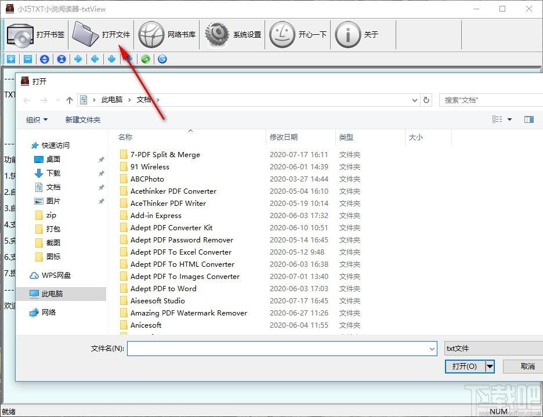Open the 组织 dropdown menu

coord(37,119)
